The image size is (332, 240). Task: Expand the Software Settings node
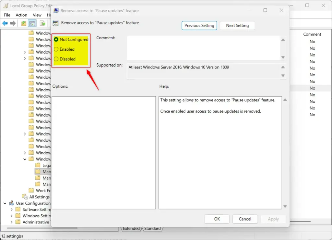click(x=12, y=209)
